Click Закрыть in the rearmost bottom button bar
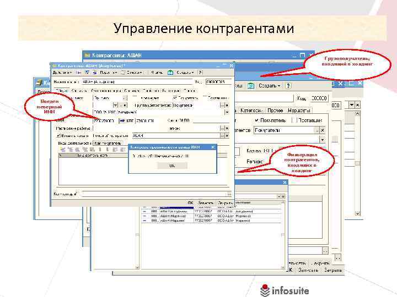This screenshot has width=397, height=297. 333,270
